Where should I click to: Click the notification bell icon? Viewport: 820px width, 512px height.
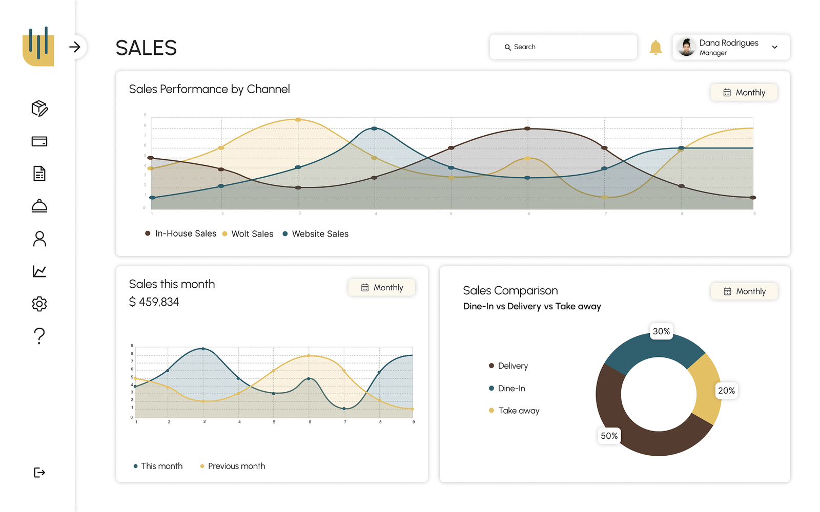[655, 48]
